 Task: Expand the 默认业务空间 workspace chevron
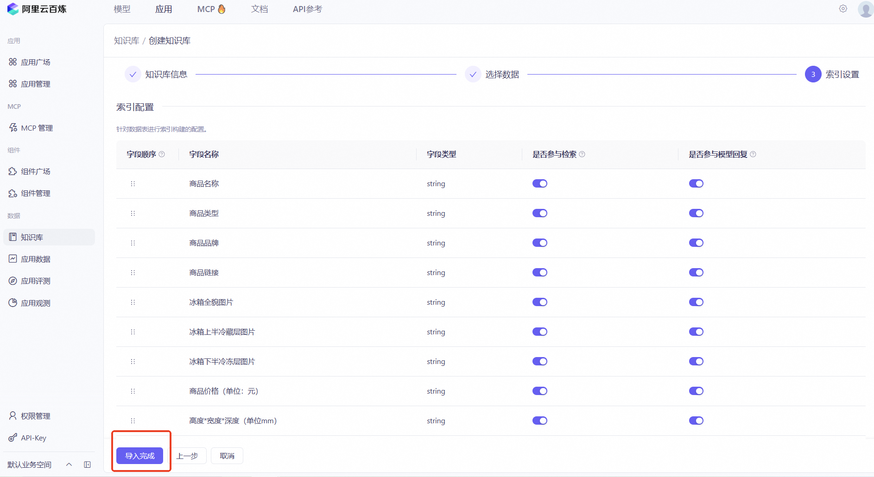pyautogui.click(x=69, y=464)
